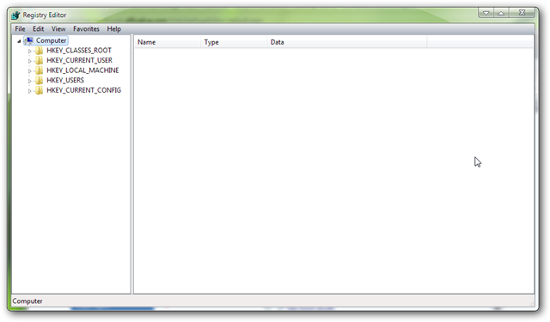Sort by the Name column header
Viewport: 550px width, 322px height.
[x=168, y=42]
